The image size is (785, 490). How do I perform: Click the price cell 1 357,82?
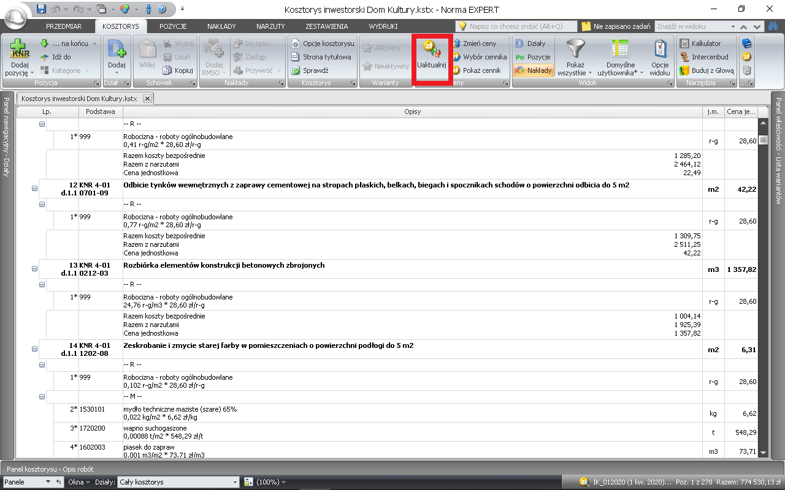[741, 269]
